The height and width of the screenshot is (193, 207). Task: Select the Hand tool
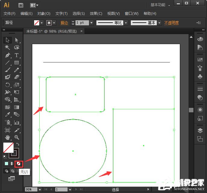point(8,137)
